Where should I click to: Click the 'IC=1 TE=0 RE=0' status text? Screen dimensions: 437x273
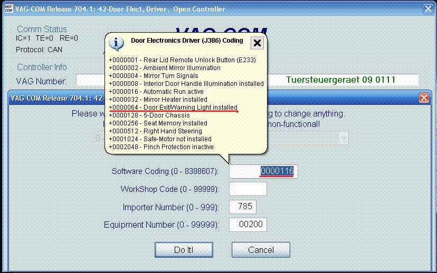tap(47, 38)
